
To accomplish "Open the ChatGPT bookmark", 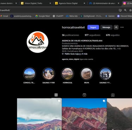I will coord(58,16).
